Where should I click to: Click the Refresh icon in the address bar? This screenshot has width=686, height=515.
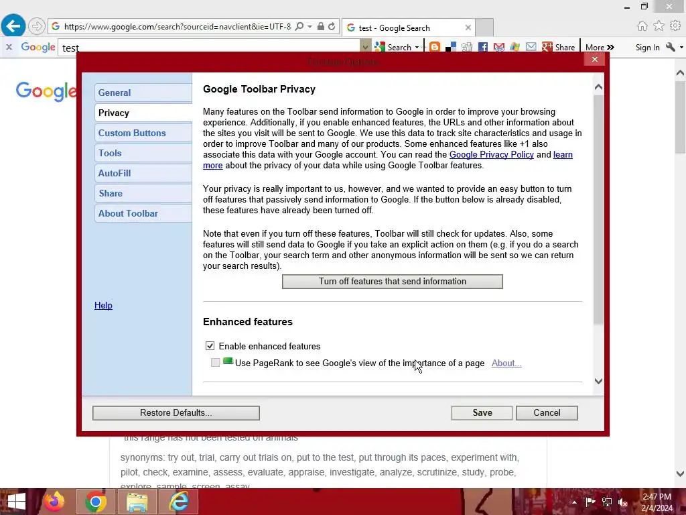[332, 27]
